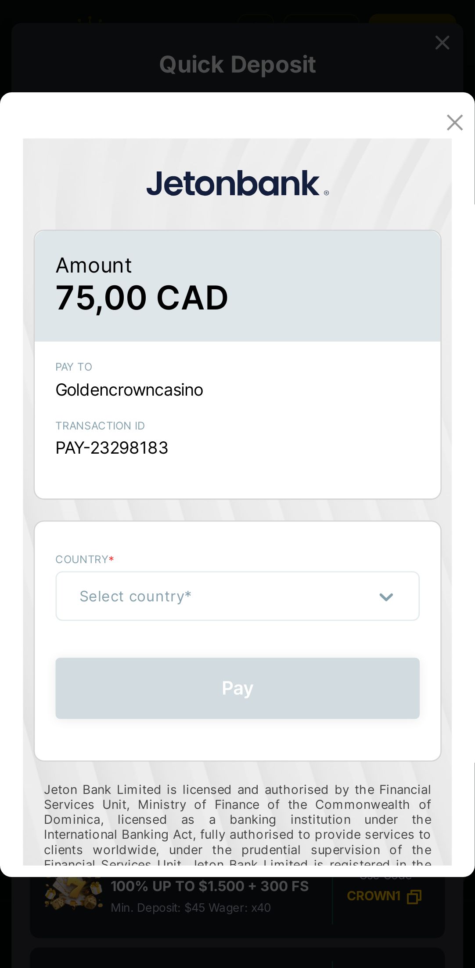This screenshot has width=475, height=968.
Task: Click the copy icon next to CROWN1
Action: click(414, 897)
